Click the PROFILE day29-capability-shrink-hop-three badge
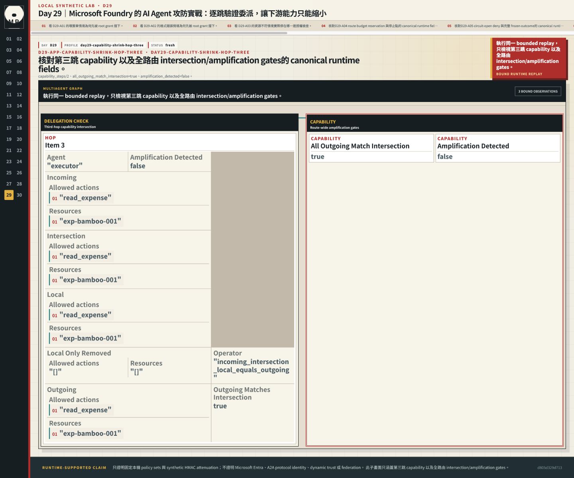Image resolution: width=574 pixels, height=478 pixels. [x=104, y=45]
